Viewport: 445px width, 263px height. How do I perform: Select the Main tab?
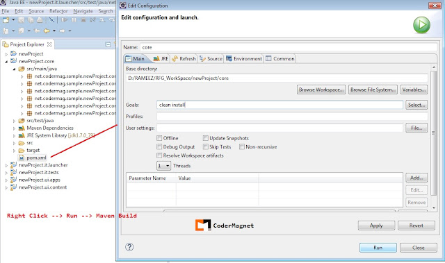pos(135,58)
